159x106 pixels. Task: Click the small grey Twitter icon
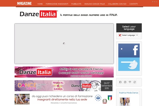click(125, 82)
